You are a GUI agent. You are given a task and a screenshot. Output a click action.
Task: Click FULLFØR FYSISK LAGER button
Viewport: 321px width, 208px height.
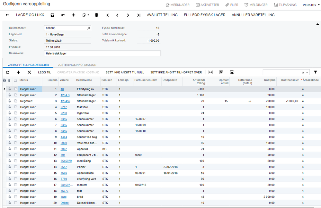(204, 15)
